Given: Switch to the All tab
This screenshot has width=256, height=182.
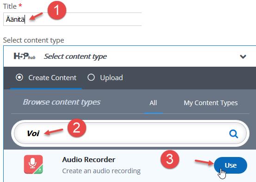Looking at the screenshot, I should 153,103.
